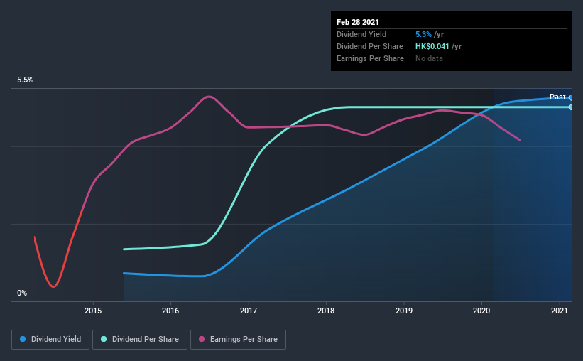Click the blue dividend yield endpoint marker
The width and height of the screenshot is (583, 361).
pyautogui.click(x=570, y=98)
